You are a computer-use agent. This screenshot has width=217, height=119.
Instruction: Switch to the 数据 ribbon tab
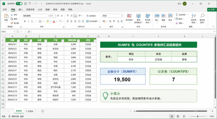coord(47,10)
